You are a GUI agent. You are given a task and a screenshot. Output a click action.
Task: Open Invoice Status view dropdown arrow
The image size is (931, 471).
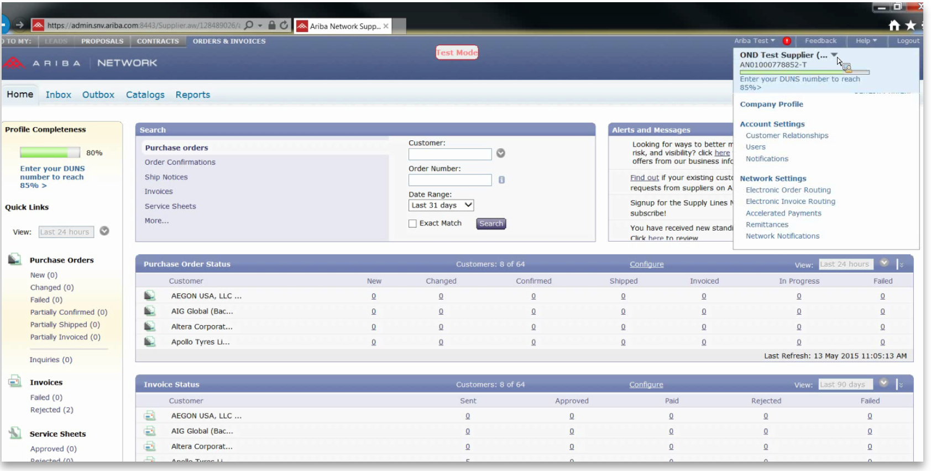point(884,383)
